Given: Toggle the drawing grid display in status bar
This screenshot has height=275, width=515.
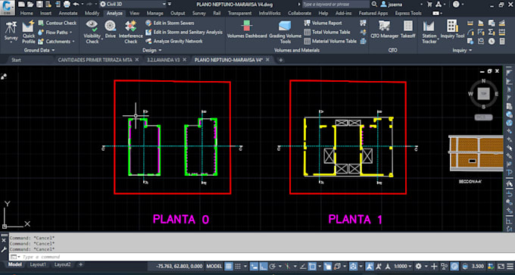Looking at the screenshot, I should pos(229,266).
